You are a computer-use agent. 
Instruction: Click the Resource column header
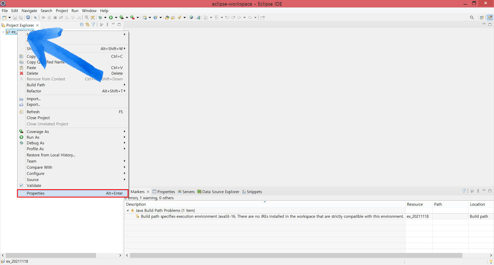[419, 204]
